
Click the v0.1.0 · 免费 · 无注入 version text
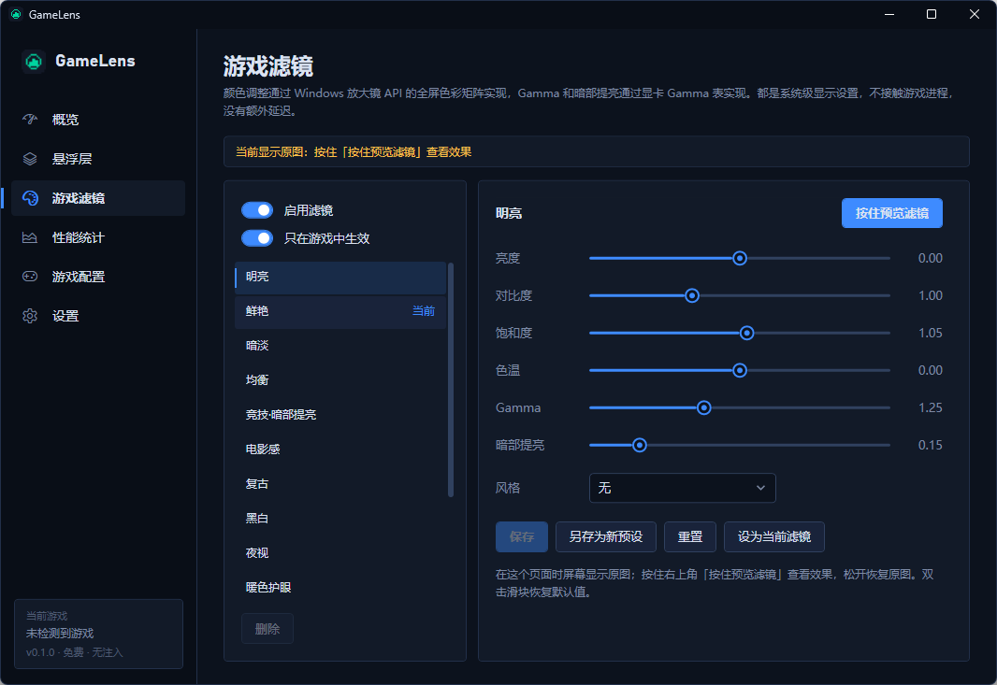click(x=75, y=652)
